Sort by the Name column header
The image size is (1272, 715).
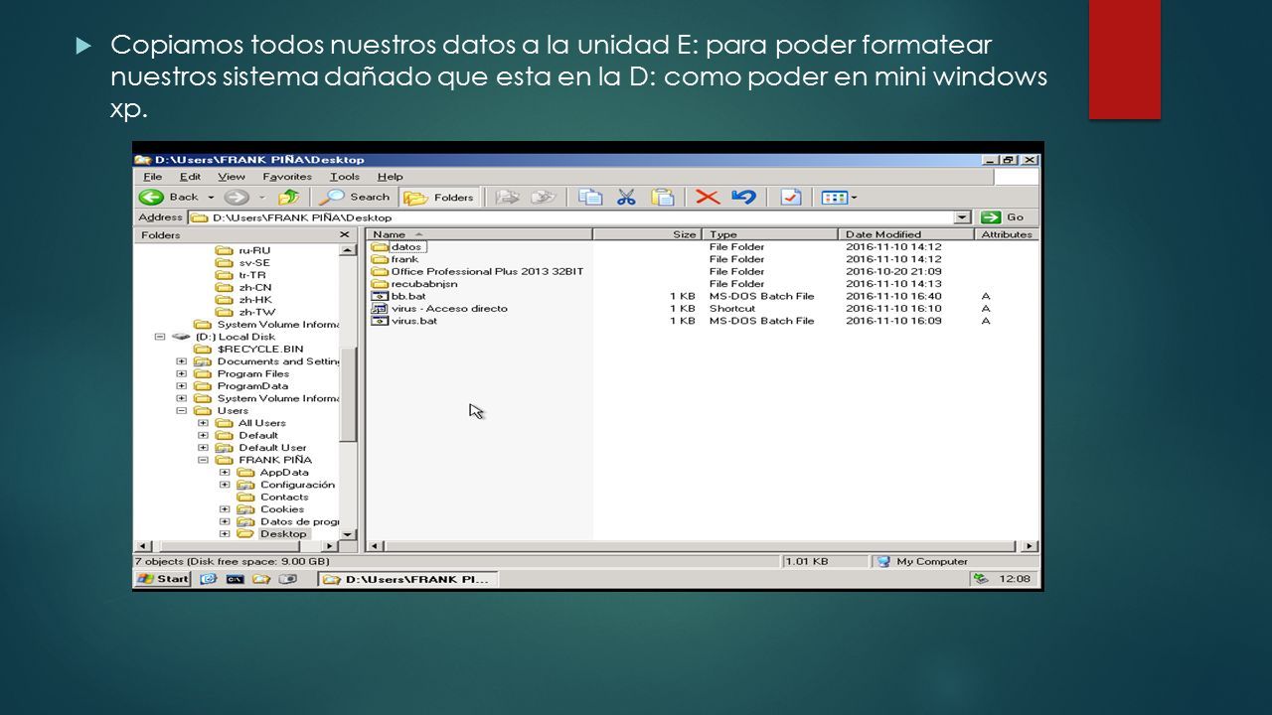coord(480,234)
